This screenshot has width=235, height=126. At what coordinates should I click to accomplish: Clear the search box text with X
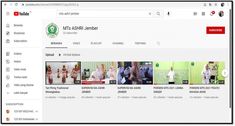point(150,14)
